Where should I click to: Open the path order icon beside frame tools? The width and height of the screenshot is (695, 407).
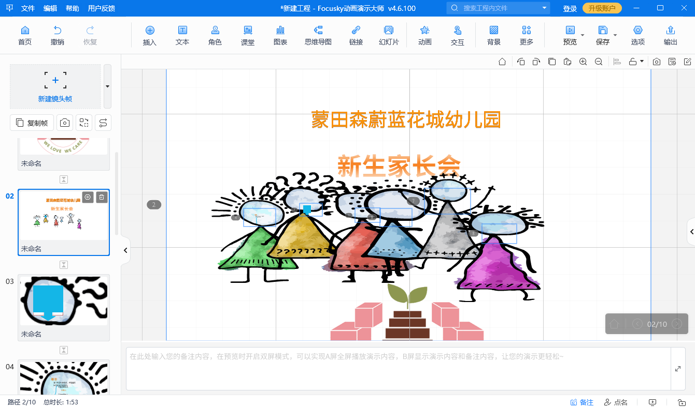click(x=103, y=123)
